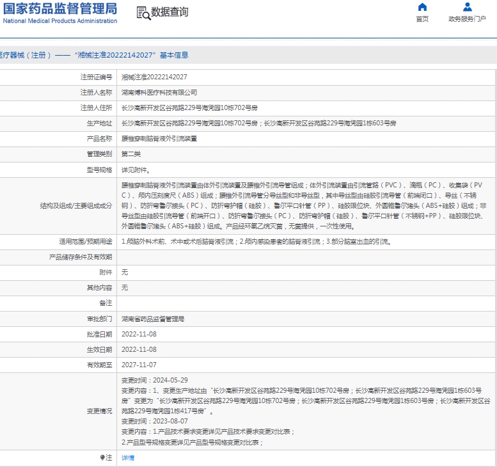Click 无 in the 其他内容 row

(125, 287)
